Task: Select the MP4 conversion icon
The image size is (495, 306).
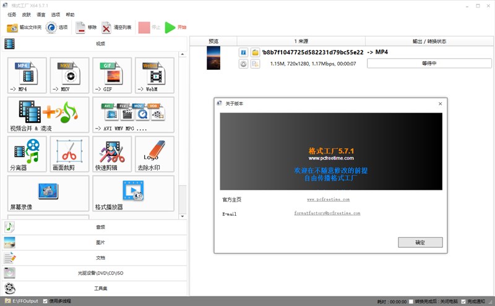Action: tap(28, 75)
